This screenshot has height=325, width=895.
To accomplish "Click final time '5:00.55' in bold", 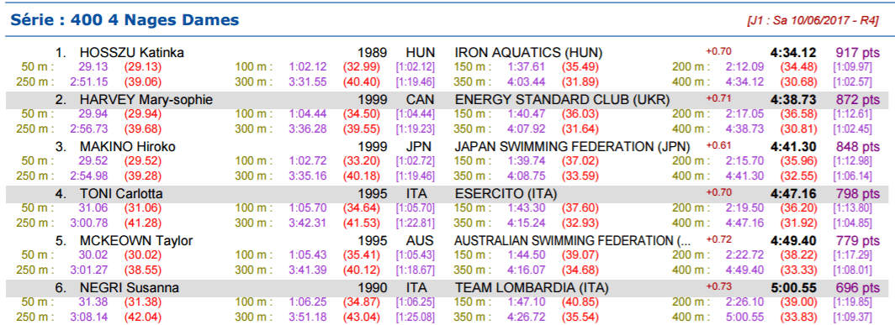I will [793, 287].
